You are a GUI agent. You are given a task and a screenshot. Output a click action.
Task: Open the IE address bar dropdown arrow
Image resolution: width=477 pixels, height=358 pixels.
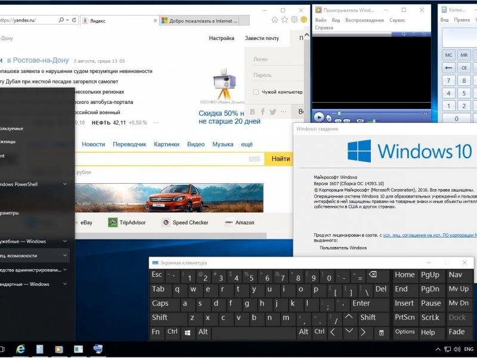click(x=67, y=20)
